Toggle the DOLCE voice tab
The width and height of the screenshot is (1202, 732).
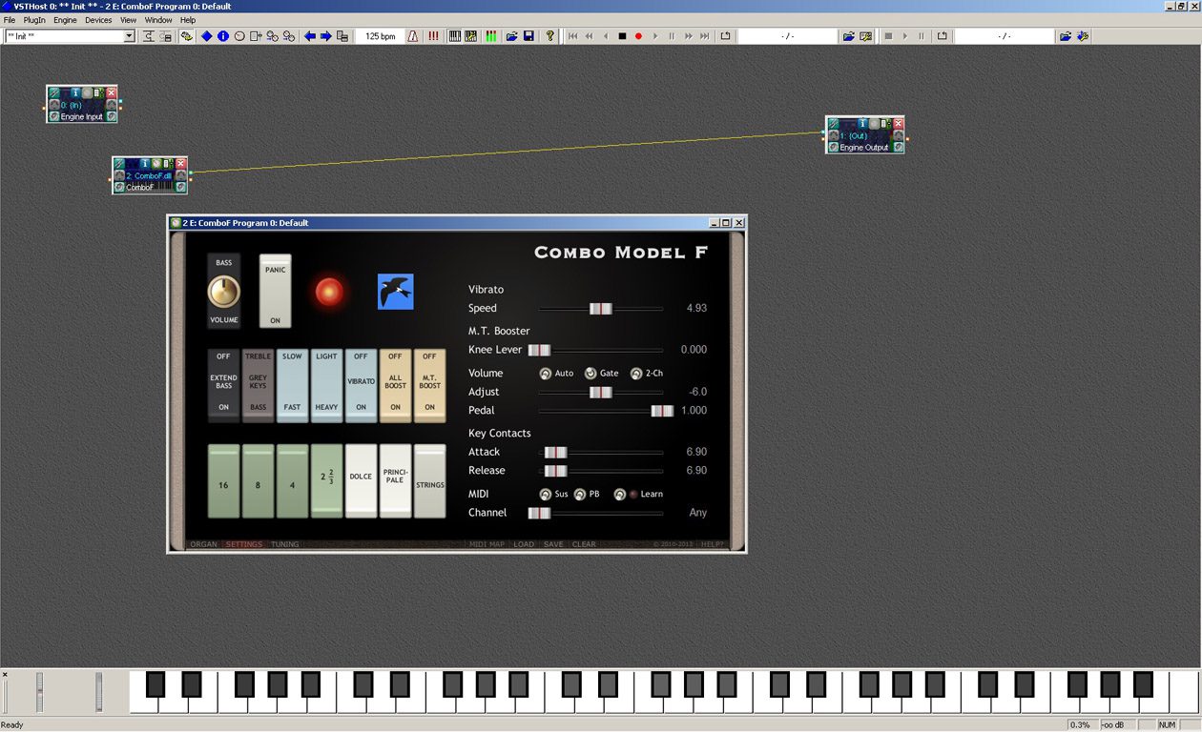(x=361, y=481)
